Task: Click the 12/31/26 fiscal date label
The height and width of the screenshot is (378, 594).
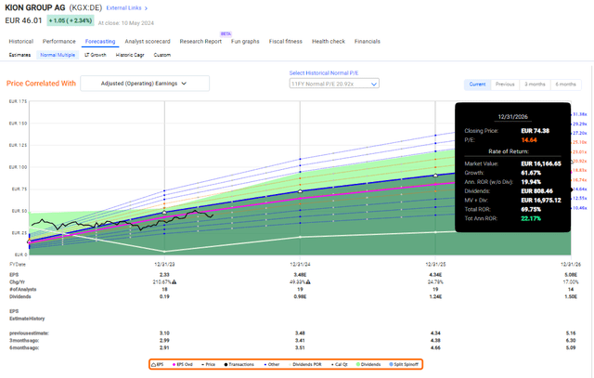Action: click(x=571, y=265)
